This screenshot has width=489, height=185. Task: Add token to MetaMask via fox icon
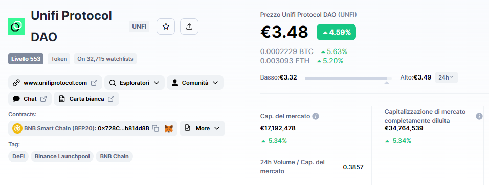coord(169,128)
